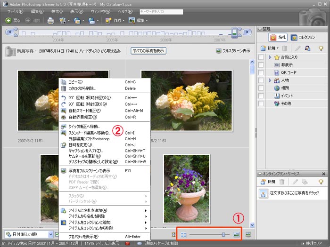Check the 場所 tag checkbox
The image size is (330, 247).
click(261, 88)
